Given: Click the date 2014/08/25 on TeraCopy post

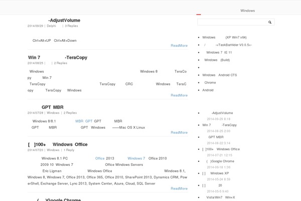Looking at the screenshot, I should pyautogui.click(x=35, y=63).
